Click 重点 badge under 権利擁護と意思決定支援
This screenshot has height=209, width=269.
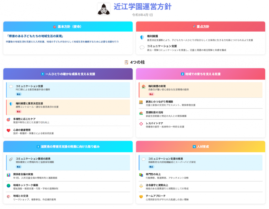19,112
